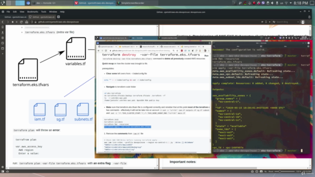Click right pane horizontal scrollbar
Screen dimensions: 315x177
210,168
